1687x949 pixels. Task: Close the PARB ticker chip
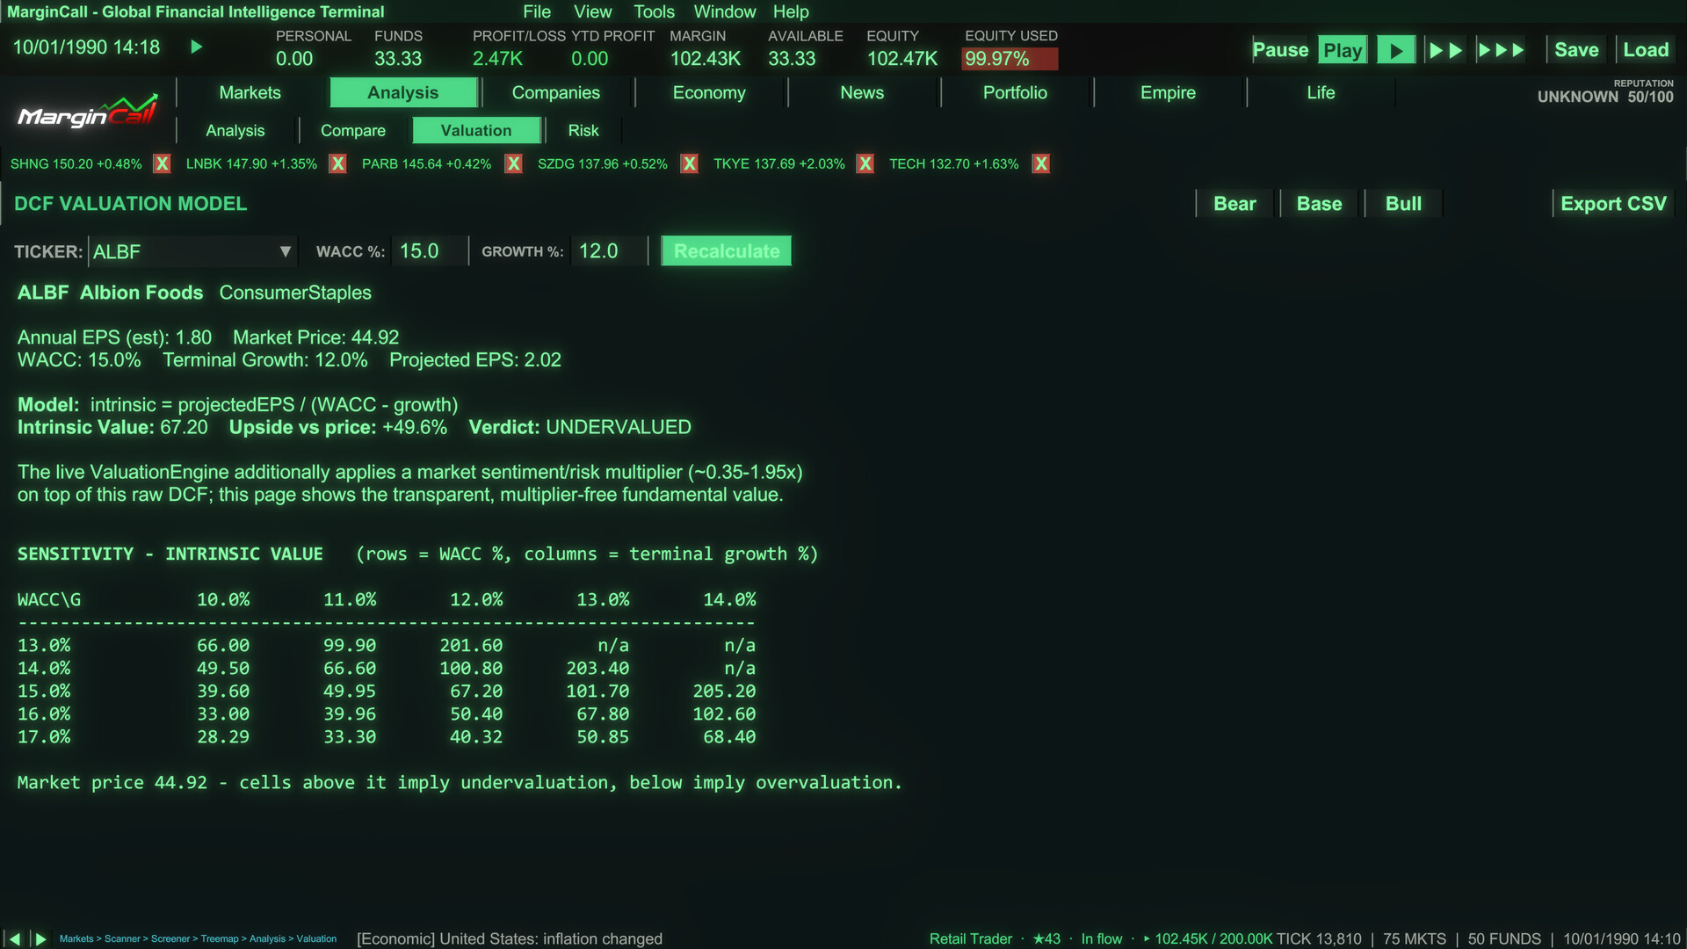click(514, 164)
